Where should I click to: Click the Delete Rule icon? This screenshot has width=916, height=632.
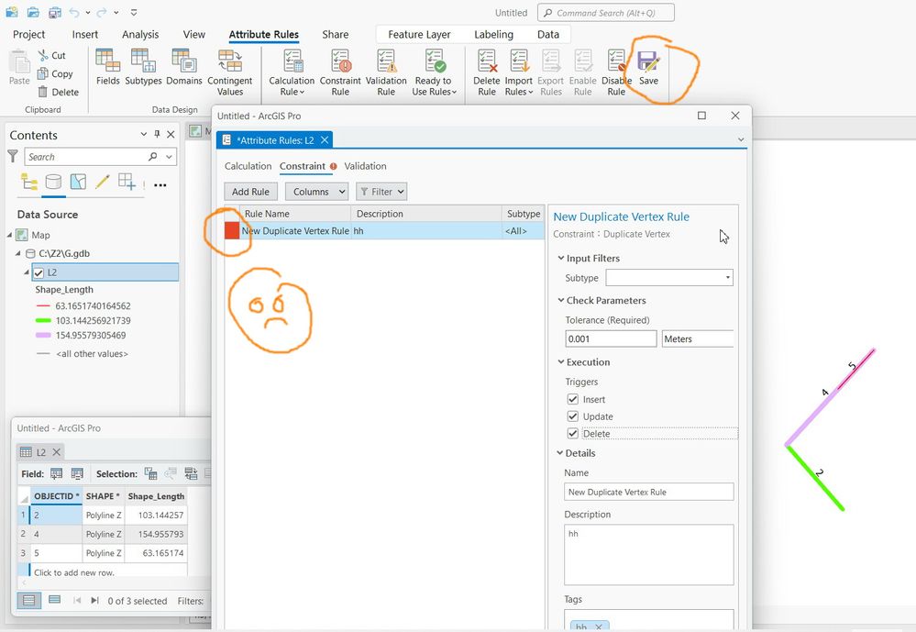pyautogui.click(x=487, y=72)
